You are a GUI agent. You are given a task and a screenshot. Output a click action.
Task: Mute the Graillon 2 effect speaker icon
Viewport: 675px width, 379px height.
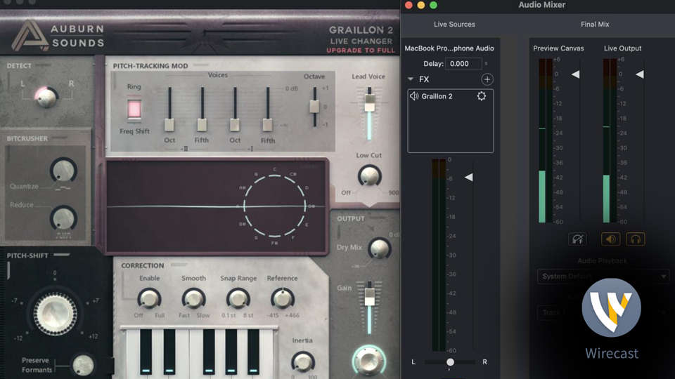point(414,96)
